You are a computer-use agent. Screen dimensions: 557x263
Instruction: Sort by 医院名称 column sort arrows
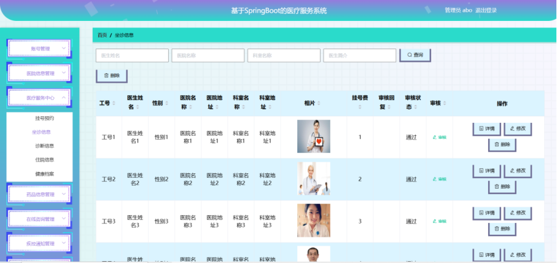pyautogui.click(x=190, y=107)
